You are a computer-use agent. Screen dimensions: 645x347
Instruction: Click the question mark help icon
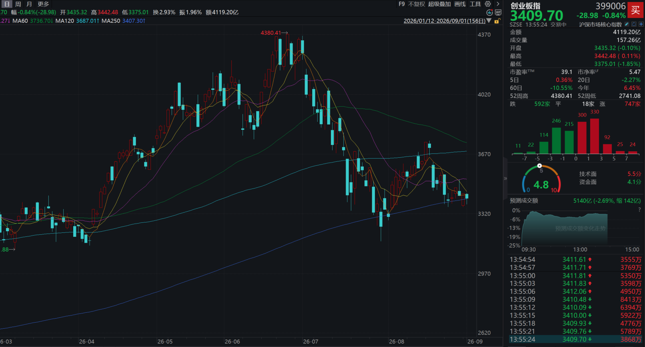[x=639, y=210]
